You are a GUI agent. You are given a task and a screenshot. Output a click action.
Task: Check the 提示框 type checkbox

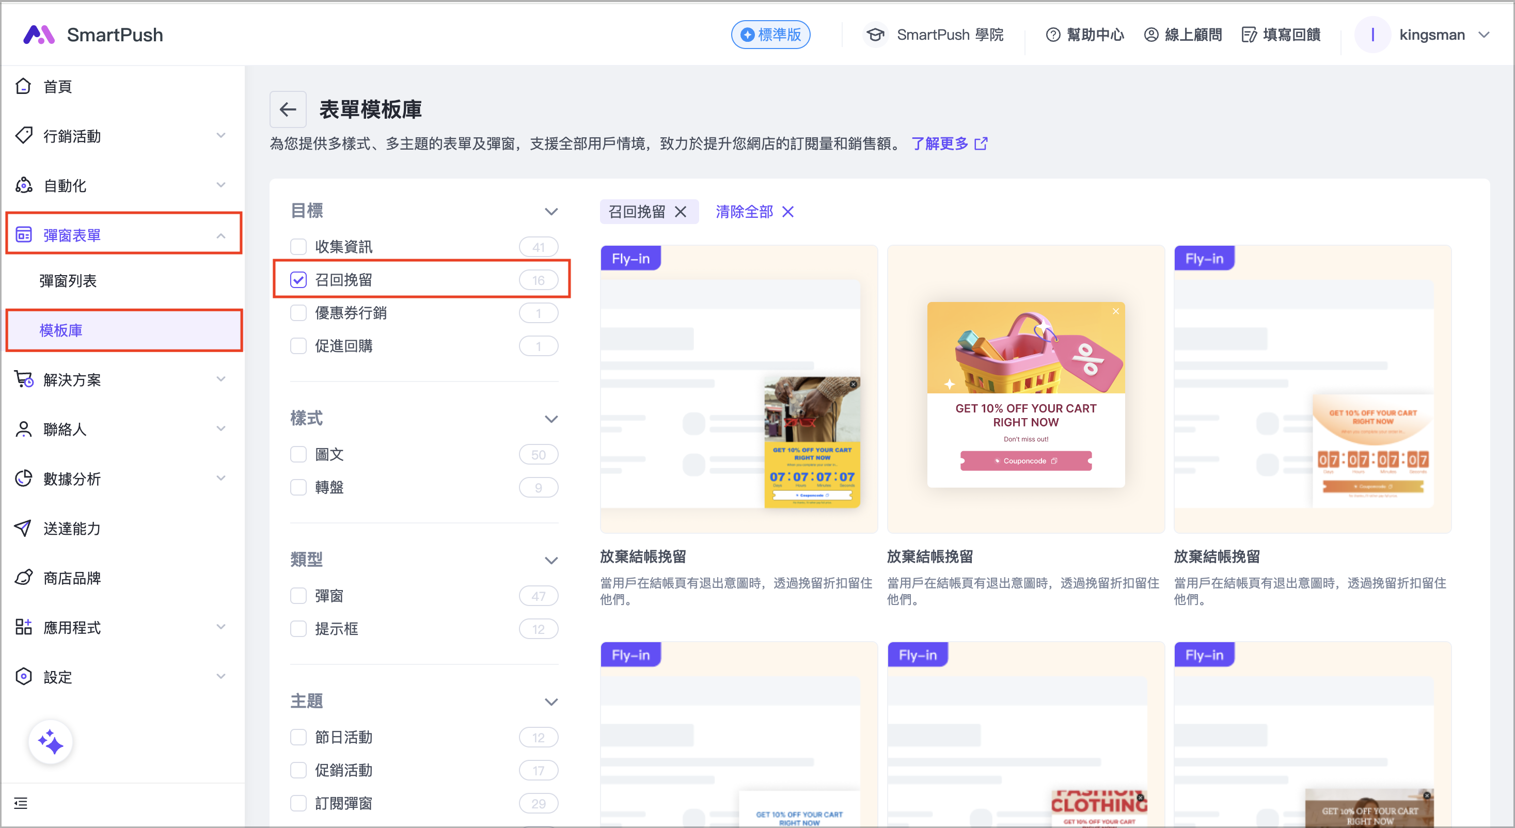299,629
